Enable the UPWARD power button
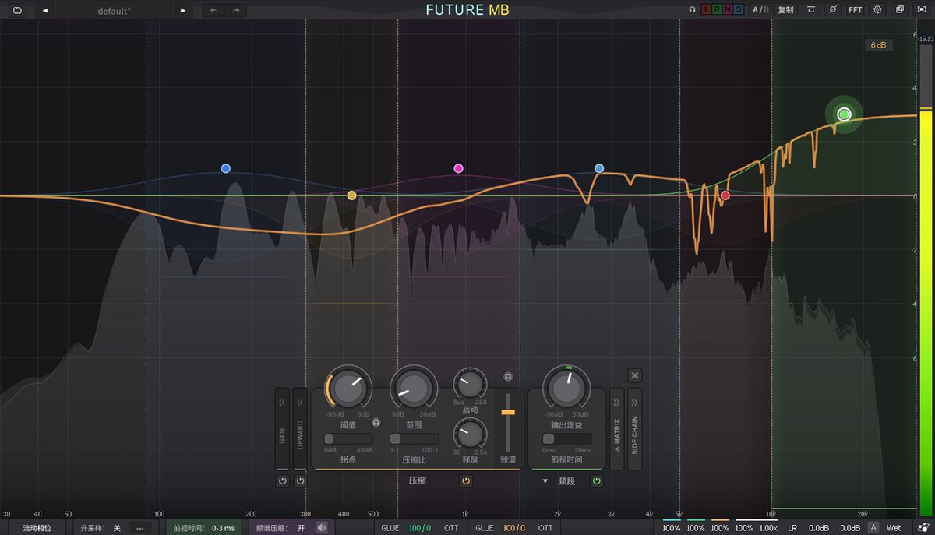The image size is (935, 535). tap(300, 481)
